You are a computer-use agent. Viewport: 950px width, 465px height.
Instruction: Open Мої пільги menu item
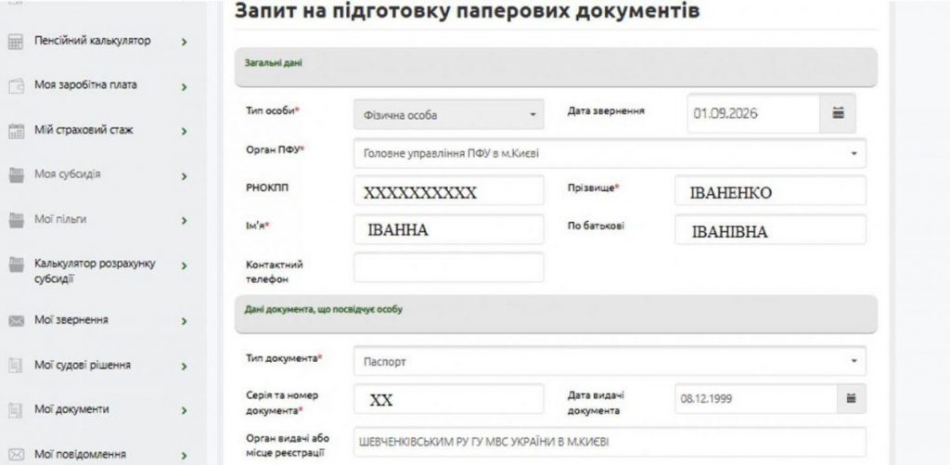tap(60, 219)
